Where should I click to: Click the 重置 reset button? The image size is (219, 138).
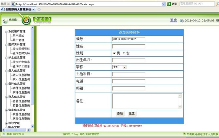(132, 114)
